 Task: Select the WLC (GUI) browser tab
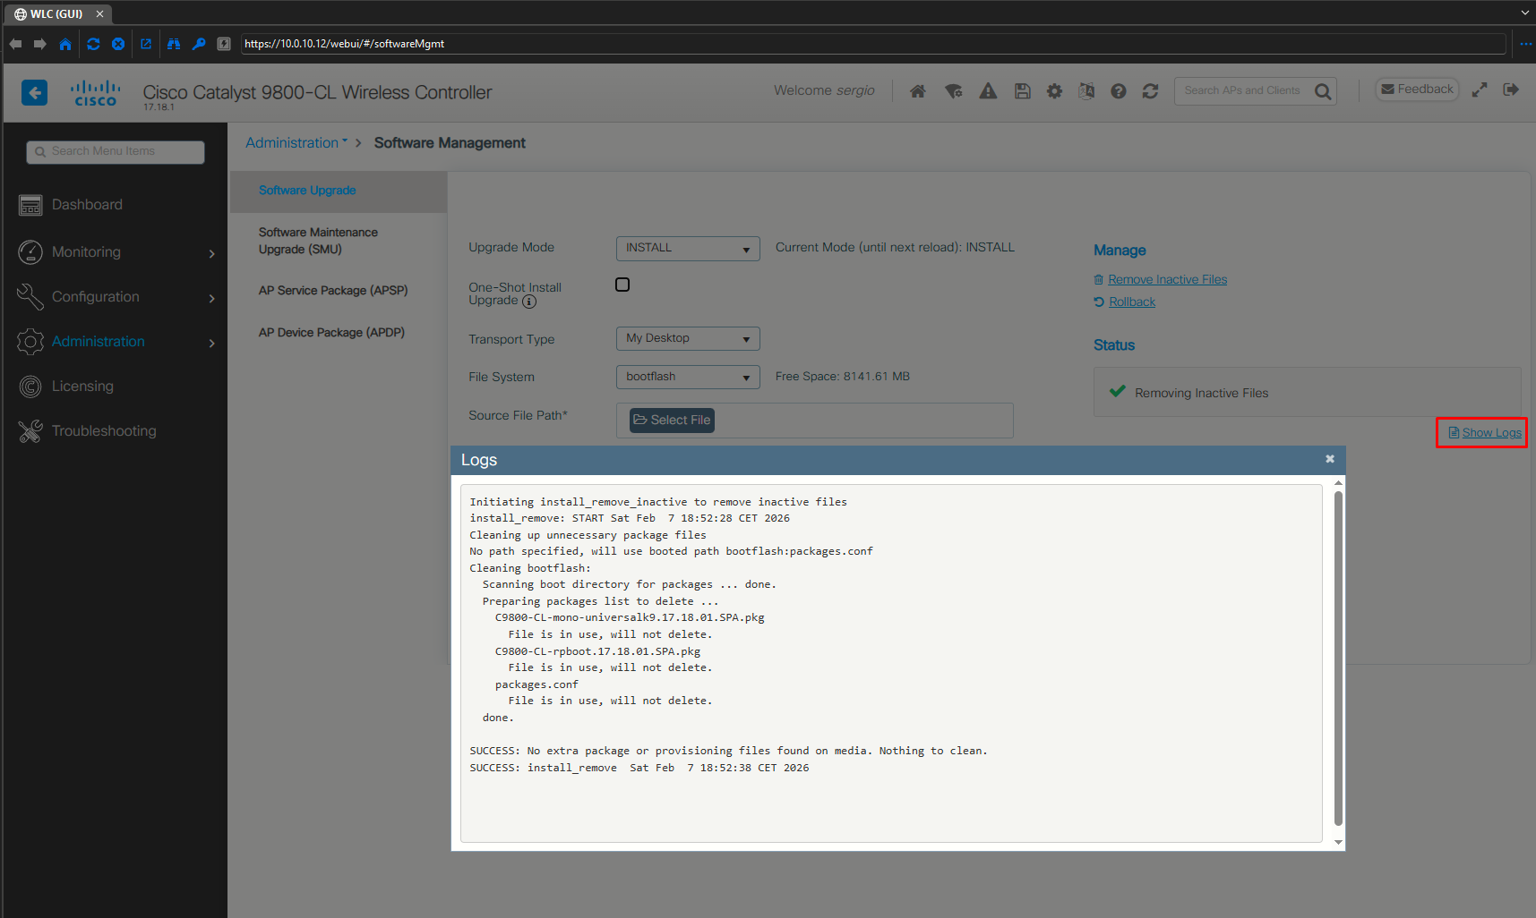56,13
